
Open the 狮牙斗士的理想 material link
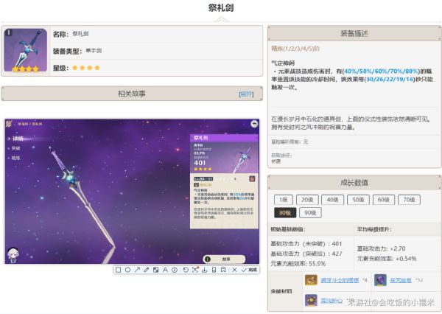(340, 280)
